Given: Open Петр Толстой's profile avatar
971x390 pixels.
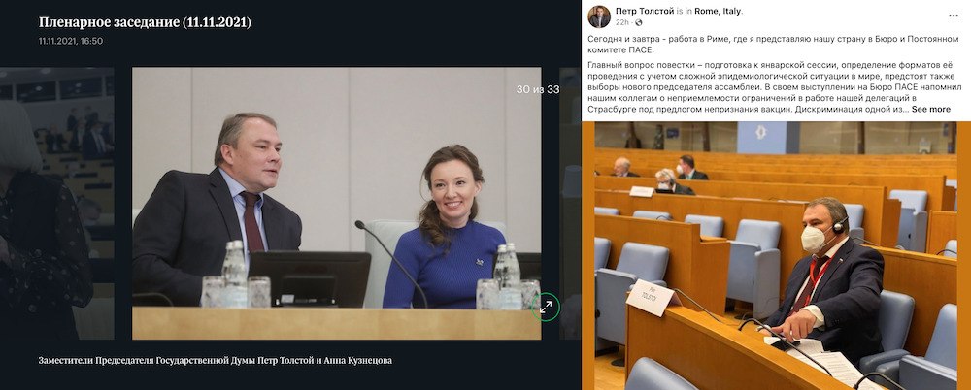Looking at the screenshot, I should click(599, 16).
